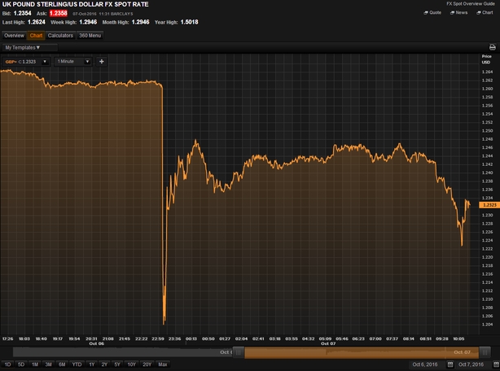Select the 5D range button
Viewport: 500px width, 371px height.
click(21, 364)
